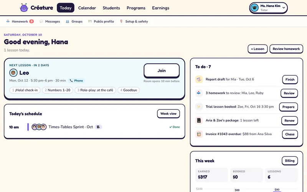The height and width of the screenshot is (192, 307).
Task: Click the homework to review inbox icon
Action: tap(199, 93)
